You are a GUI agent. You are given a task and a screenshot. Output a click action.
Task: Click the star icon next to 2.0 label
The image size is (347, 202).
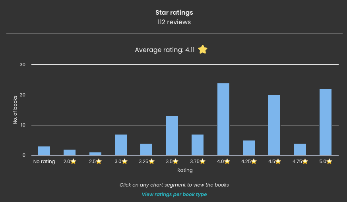(73, 162)
